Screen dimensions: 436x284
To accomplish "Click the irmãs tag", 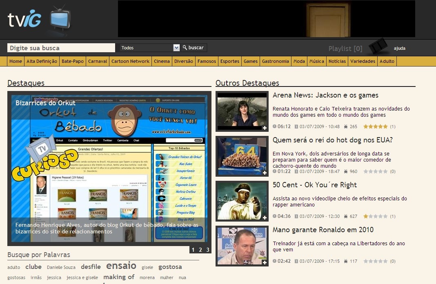I will tap(36, 277).
